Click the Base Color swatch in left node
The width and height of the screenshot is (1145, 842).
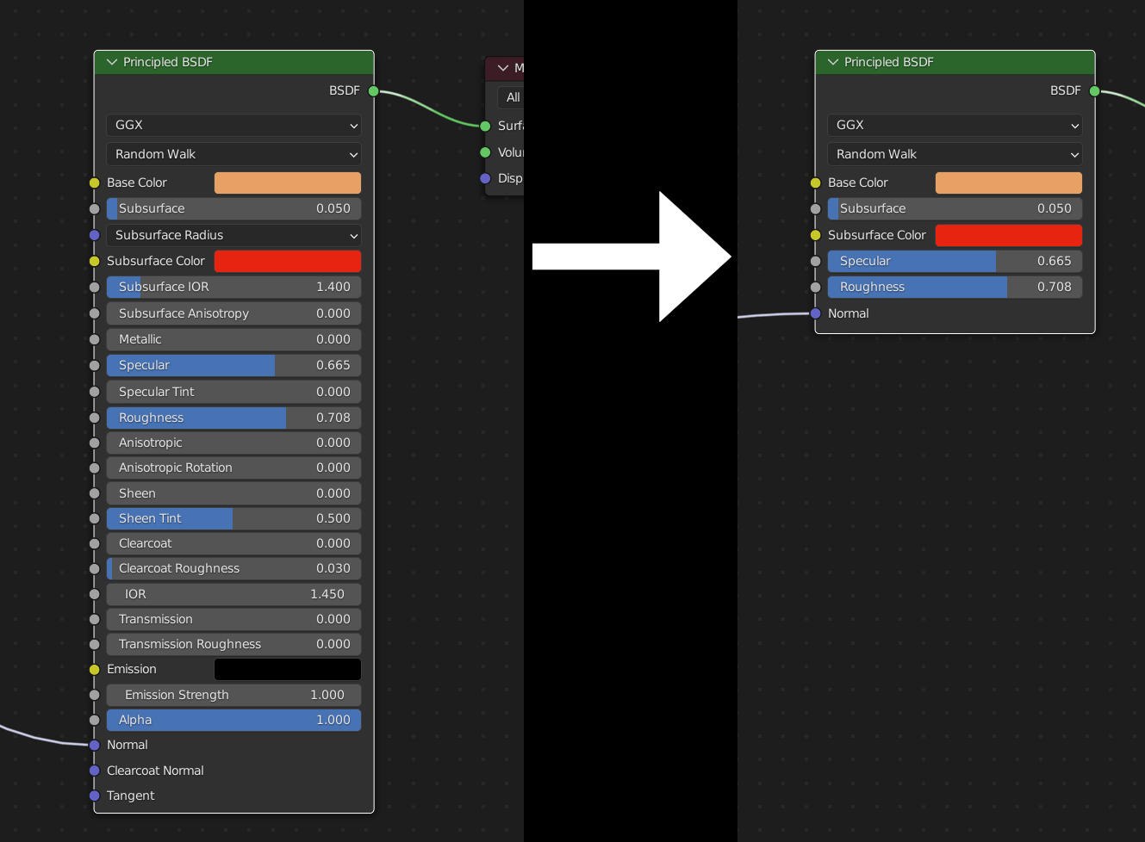pyautogui.click(x=288, y=183)
